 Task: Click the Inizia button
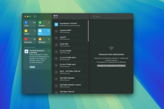[x=32, y=67]
